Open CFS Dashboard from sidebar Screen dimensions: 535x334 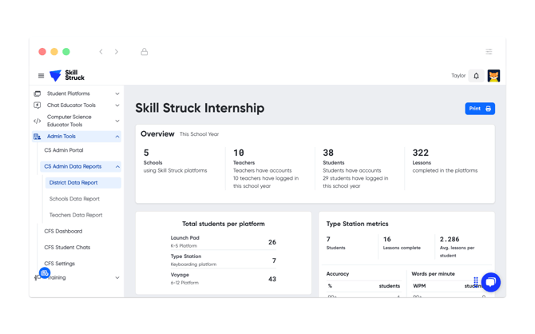click(63, 231)
